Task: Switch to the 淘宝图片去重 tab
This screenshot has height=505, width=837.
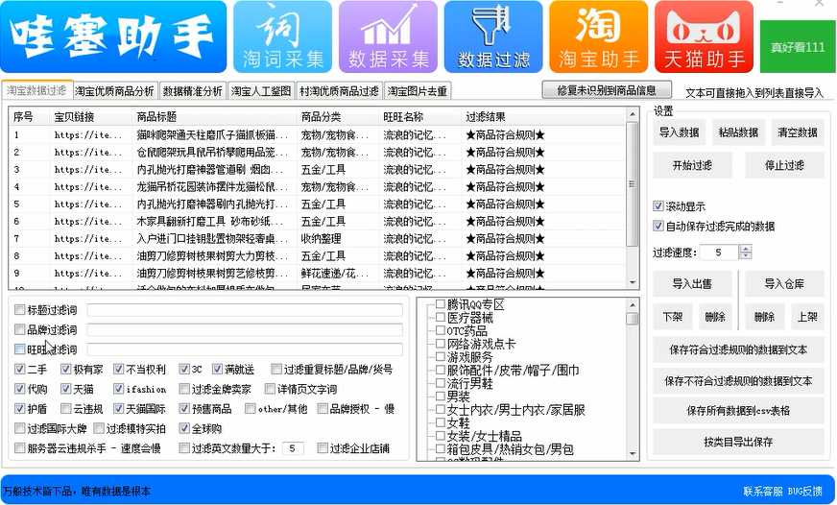Action: [418, 91]
